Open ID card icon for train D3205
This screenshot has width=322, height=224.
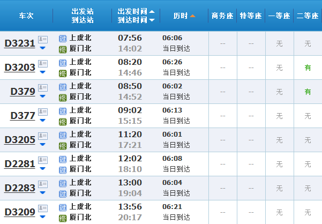(43, 136)
